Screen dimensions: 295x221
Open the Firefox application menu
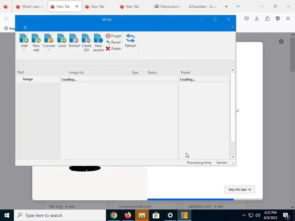(288, 18)
